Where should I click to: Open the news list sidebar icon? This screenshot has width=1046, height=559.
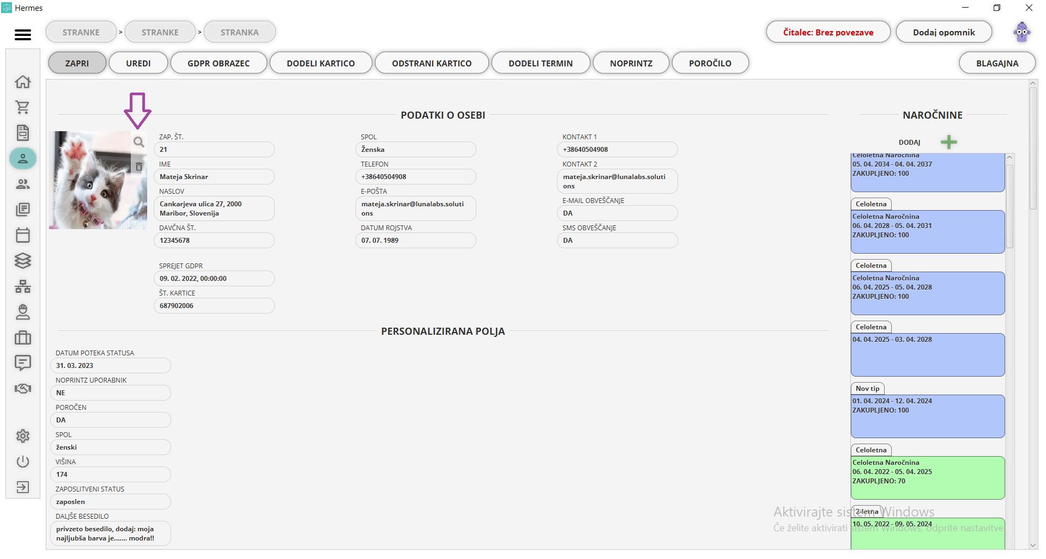(23, 210)
